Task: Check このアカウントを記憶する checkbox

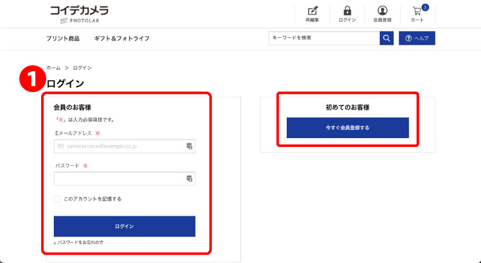Action: click(x=58, y=199)
